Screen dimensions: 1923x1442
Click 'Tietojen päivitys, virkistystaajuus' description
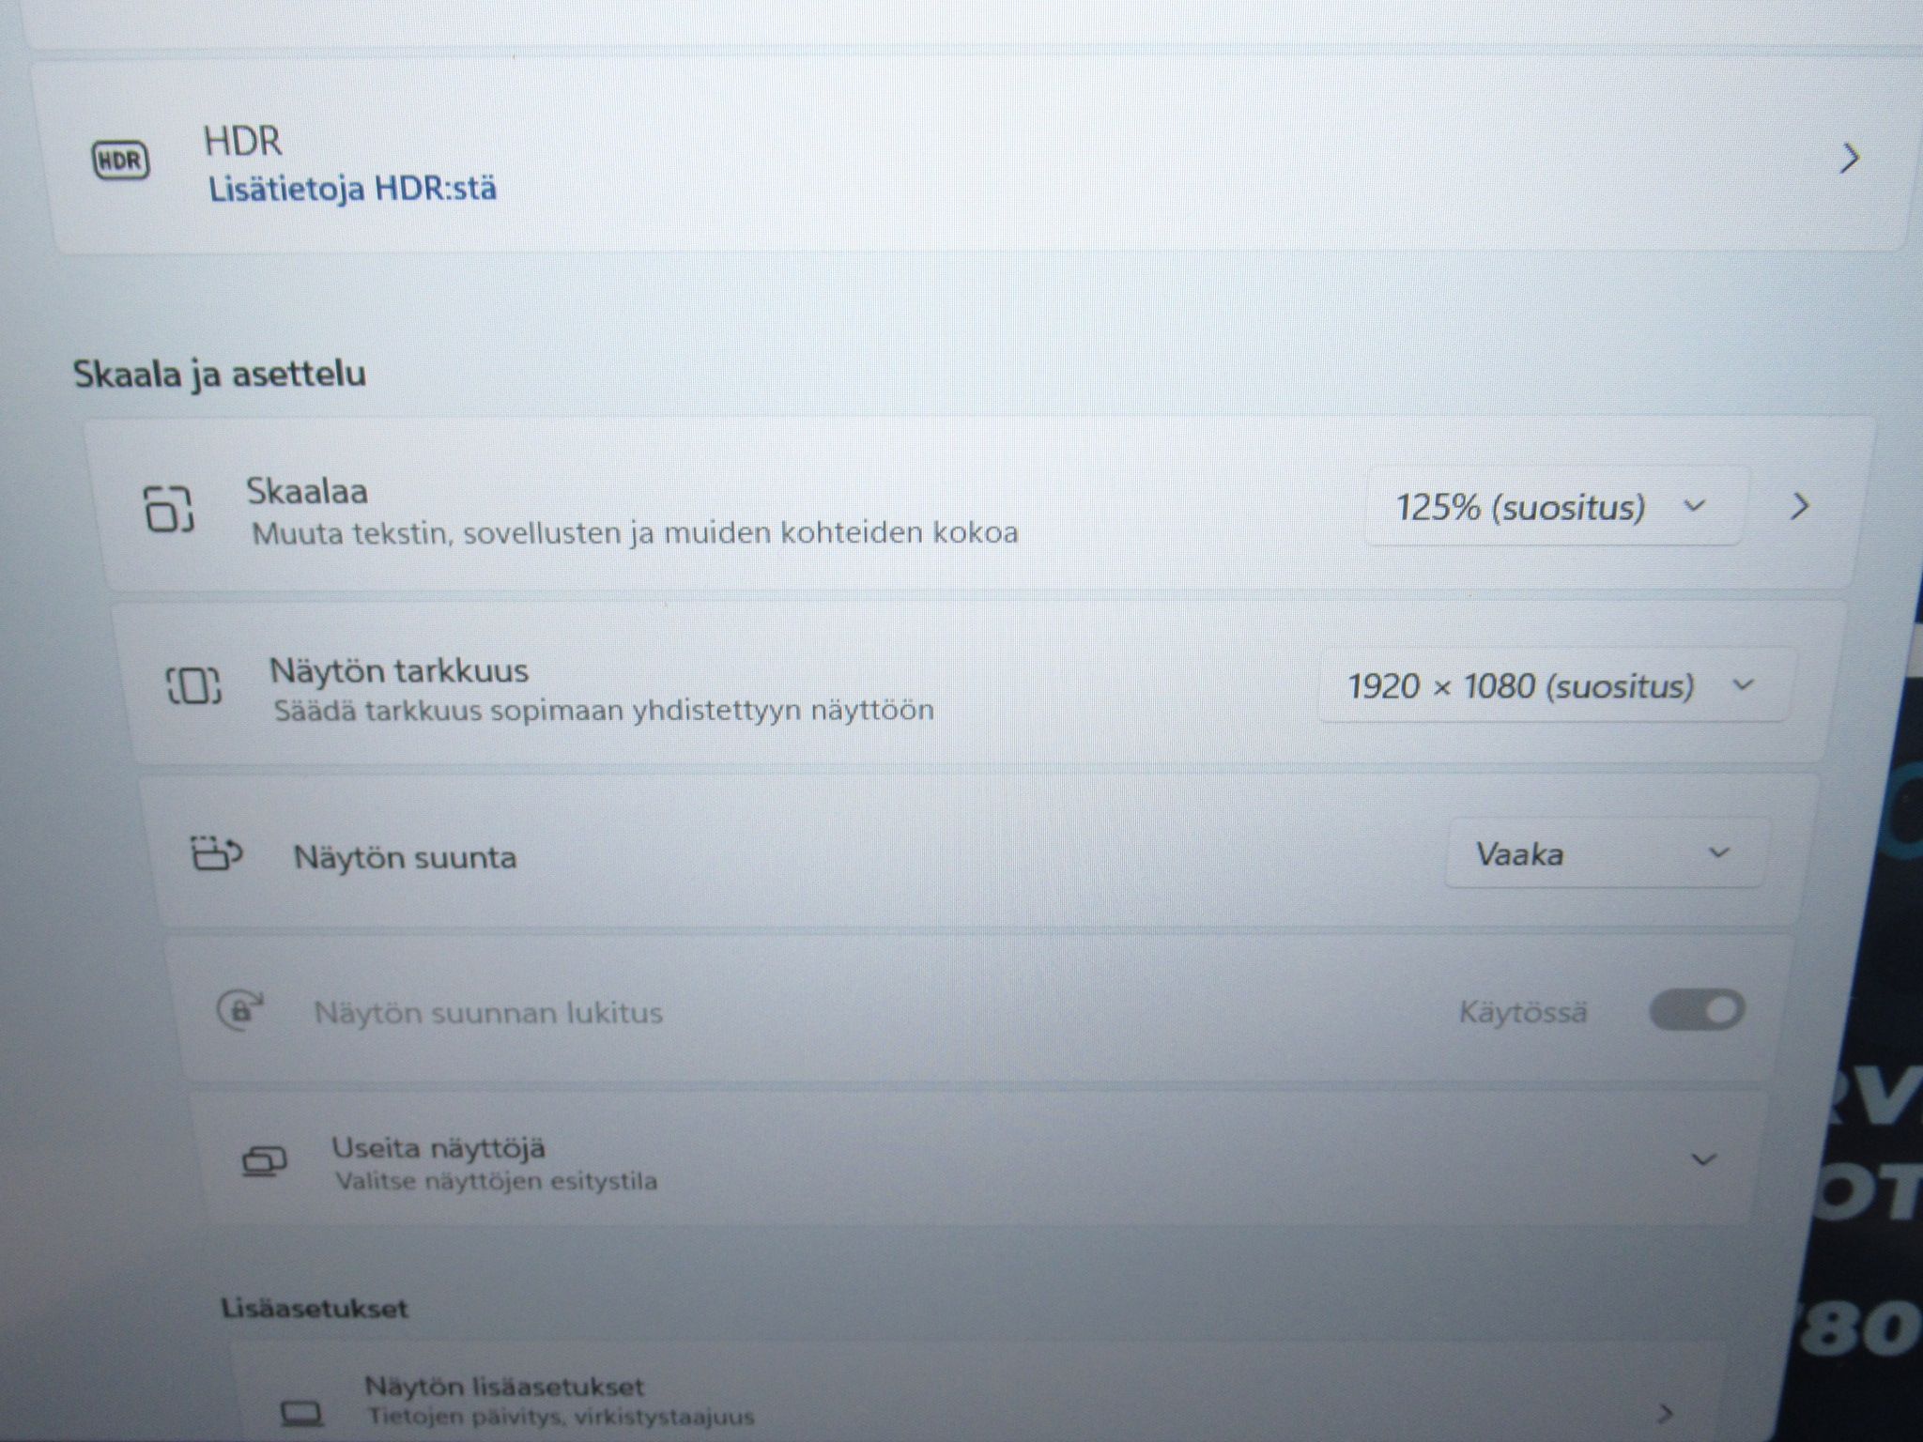point(561,1416)
